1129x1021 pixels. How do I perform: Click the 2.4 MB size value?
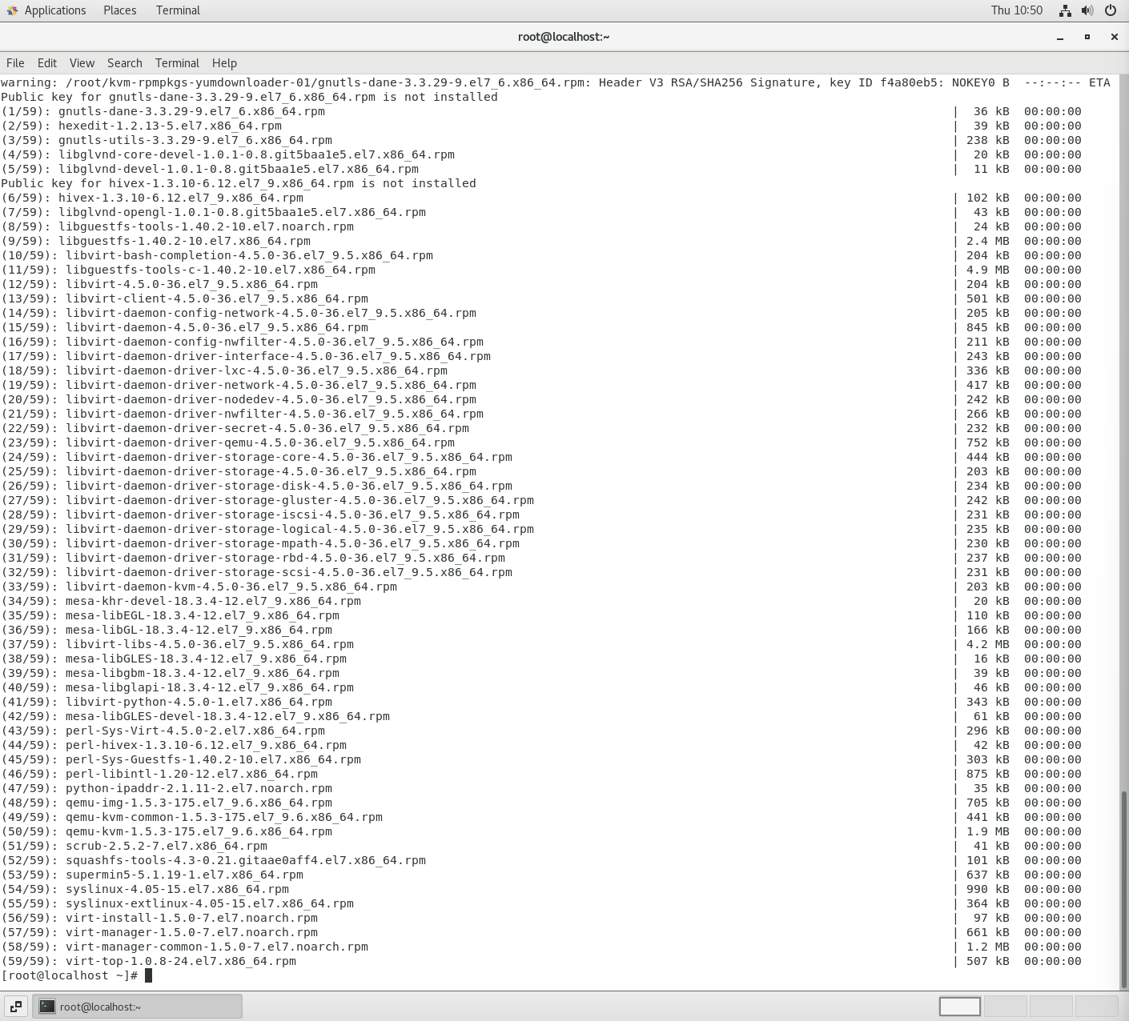(x=987, y=241)
